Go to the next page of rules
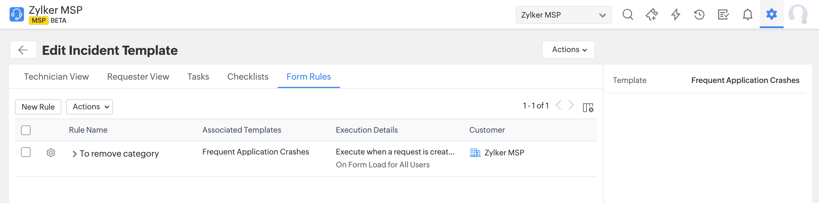 pos(571,105)
